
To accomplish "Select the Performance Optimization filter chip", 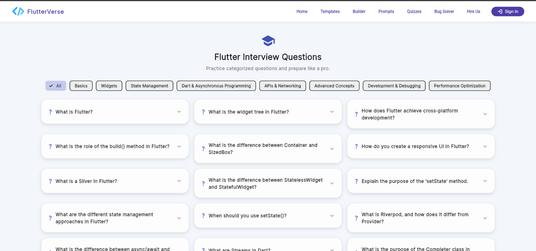I will (x=459, y=86).
